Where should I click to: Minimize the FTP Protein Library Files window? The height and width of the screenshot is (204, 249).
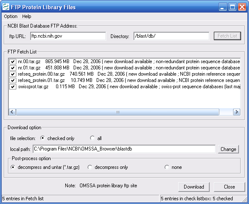pos(223,7)
